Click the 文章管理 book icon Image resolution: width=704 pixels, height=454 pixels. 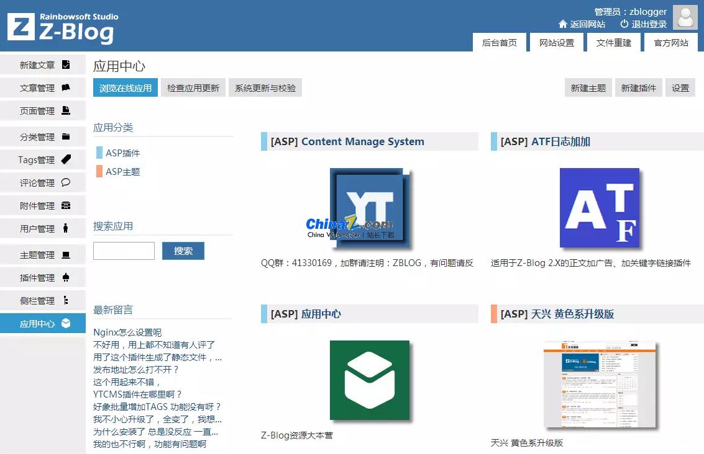click(x=66, y=87)
